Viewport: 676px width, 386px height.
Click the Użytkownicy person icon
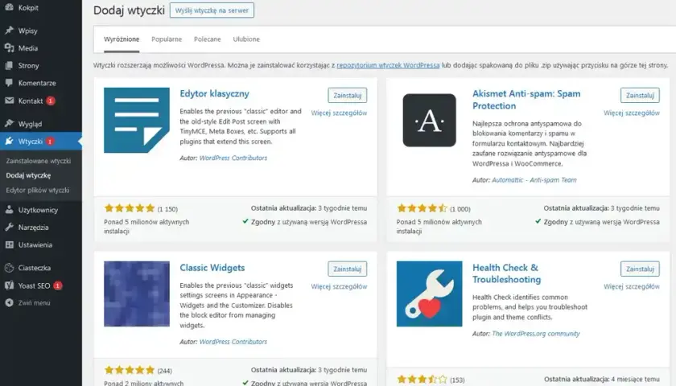click(9, 210)
